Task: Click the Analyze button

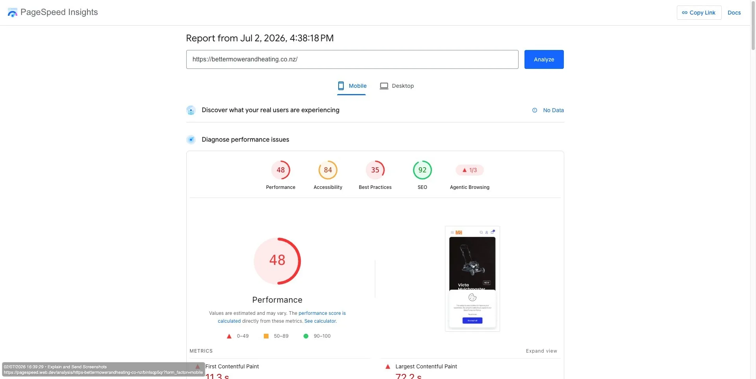Action: 544,59
